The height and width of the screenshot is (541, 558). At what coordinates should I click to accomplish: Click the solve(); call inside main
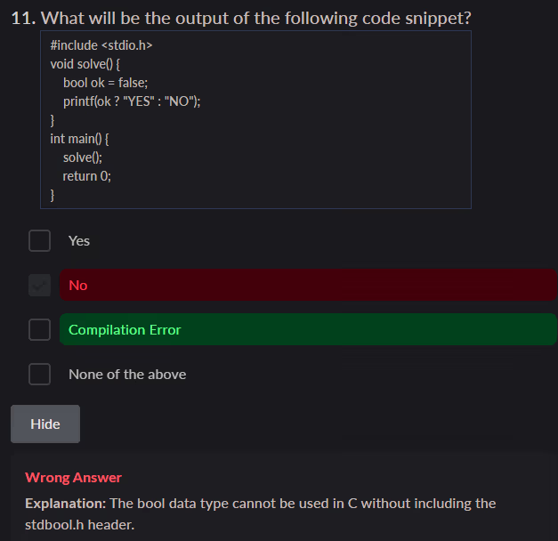tap(82, 157)
